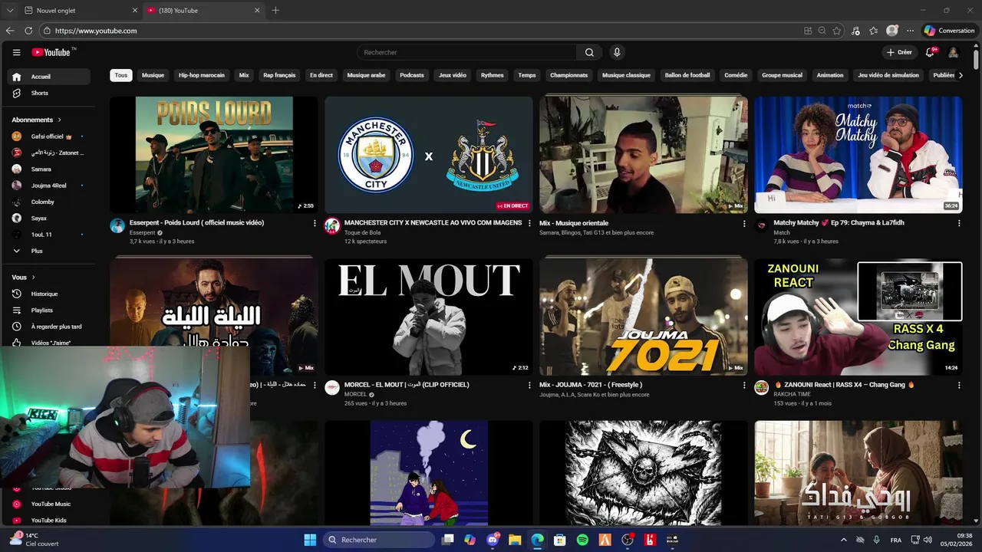Select the Tous filter chip
The height and width of the screenshot is (552, 982).
tap(121, 75)
